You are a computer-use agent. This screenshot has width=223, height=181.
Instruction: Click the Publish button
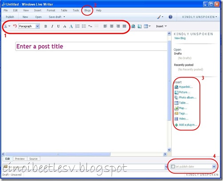click(10, 17)
